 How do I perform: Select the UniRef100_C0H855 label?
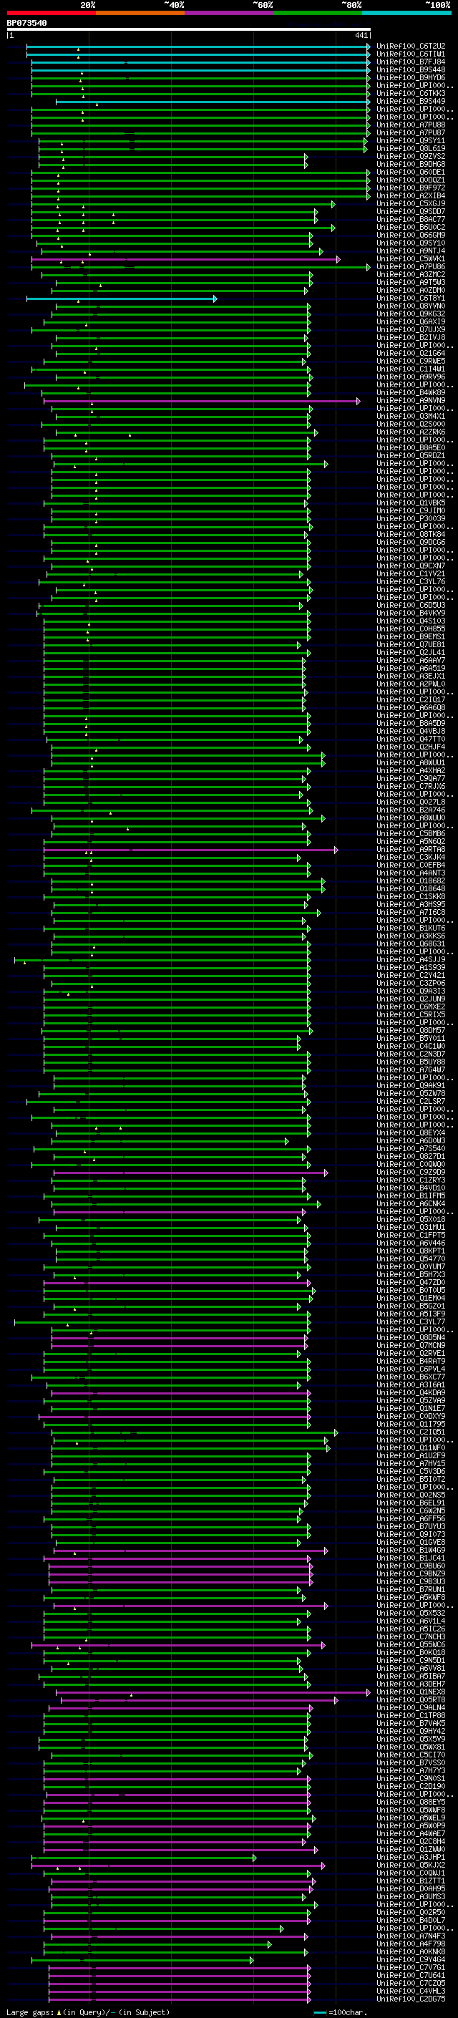[411, 629]
